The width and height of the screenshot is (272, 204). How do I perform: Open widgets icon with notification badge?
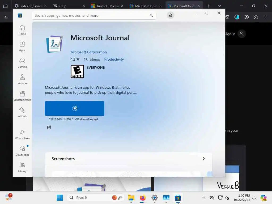click(x=8, y=197)
